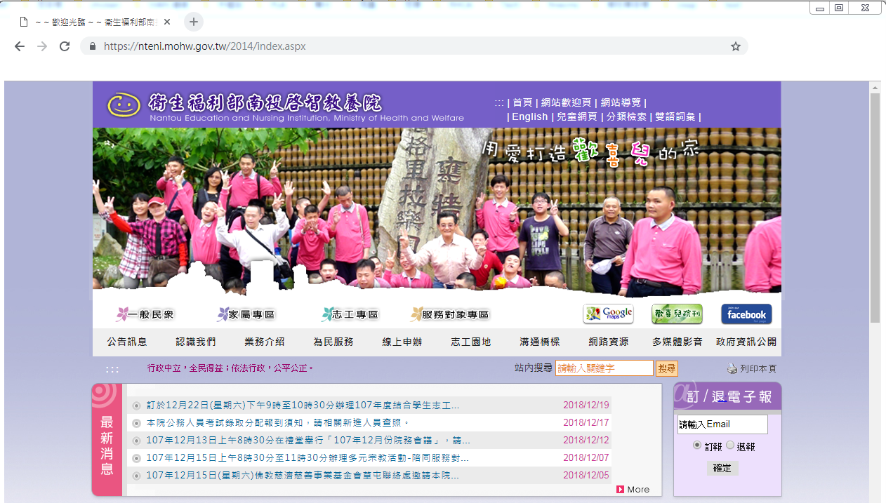The image size is (886, 503).
Task: Open news about 107年12月份院務會議
Action: (308, 441)
